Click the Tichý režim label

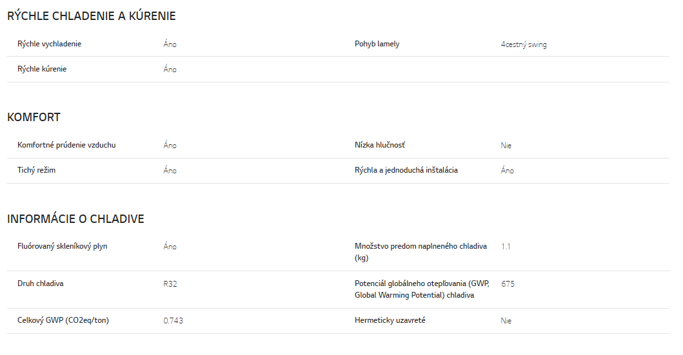tap(37, 170)
